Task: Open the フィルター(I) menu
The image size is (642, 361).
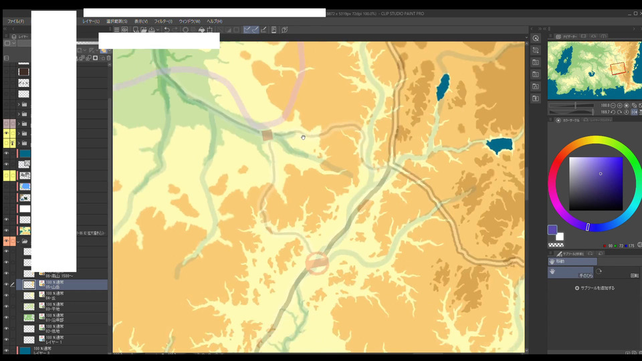Action: [163, 21]
